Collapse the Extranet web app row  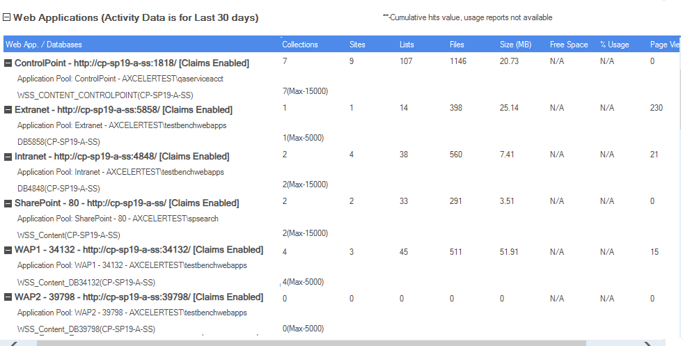coord(8,110)
